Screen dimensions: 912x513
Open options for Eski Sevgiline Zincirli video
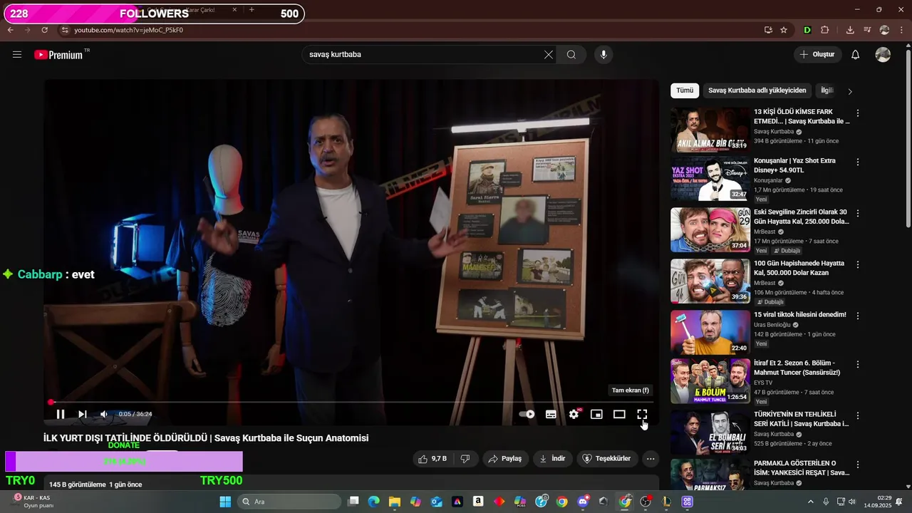858,213
